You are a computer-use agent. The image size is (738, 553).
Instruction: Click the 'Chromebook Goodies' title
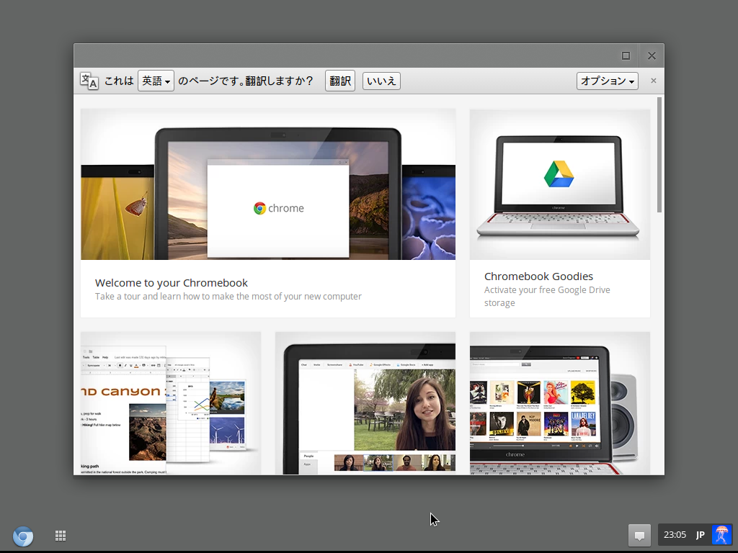(x=538, y=276)
